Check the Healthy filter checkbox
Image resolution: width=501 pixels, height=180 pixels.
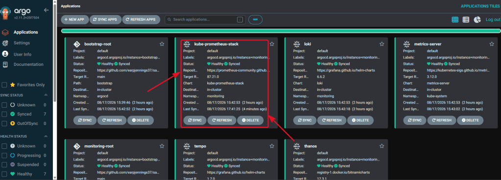click(4, 174)
